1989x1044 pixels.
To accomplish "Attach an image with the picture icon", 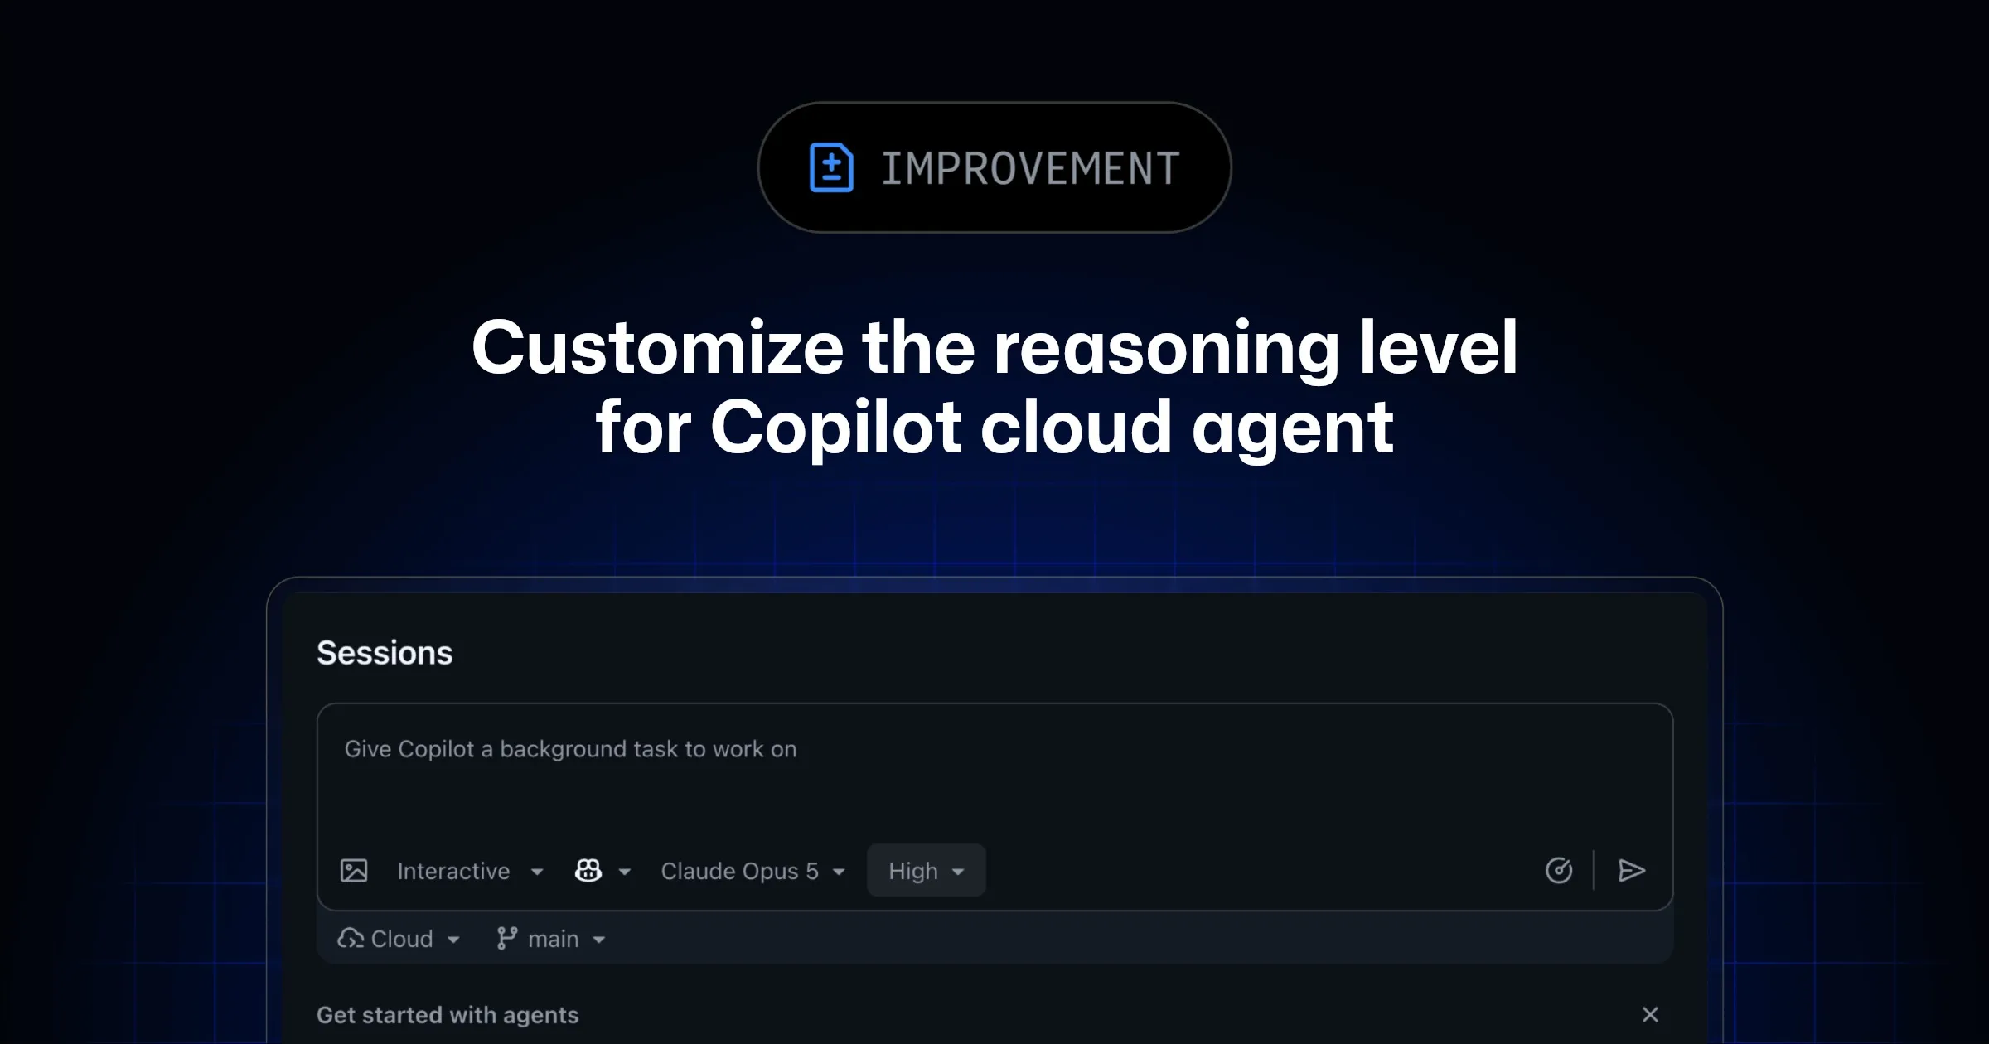I will [354, 871].
